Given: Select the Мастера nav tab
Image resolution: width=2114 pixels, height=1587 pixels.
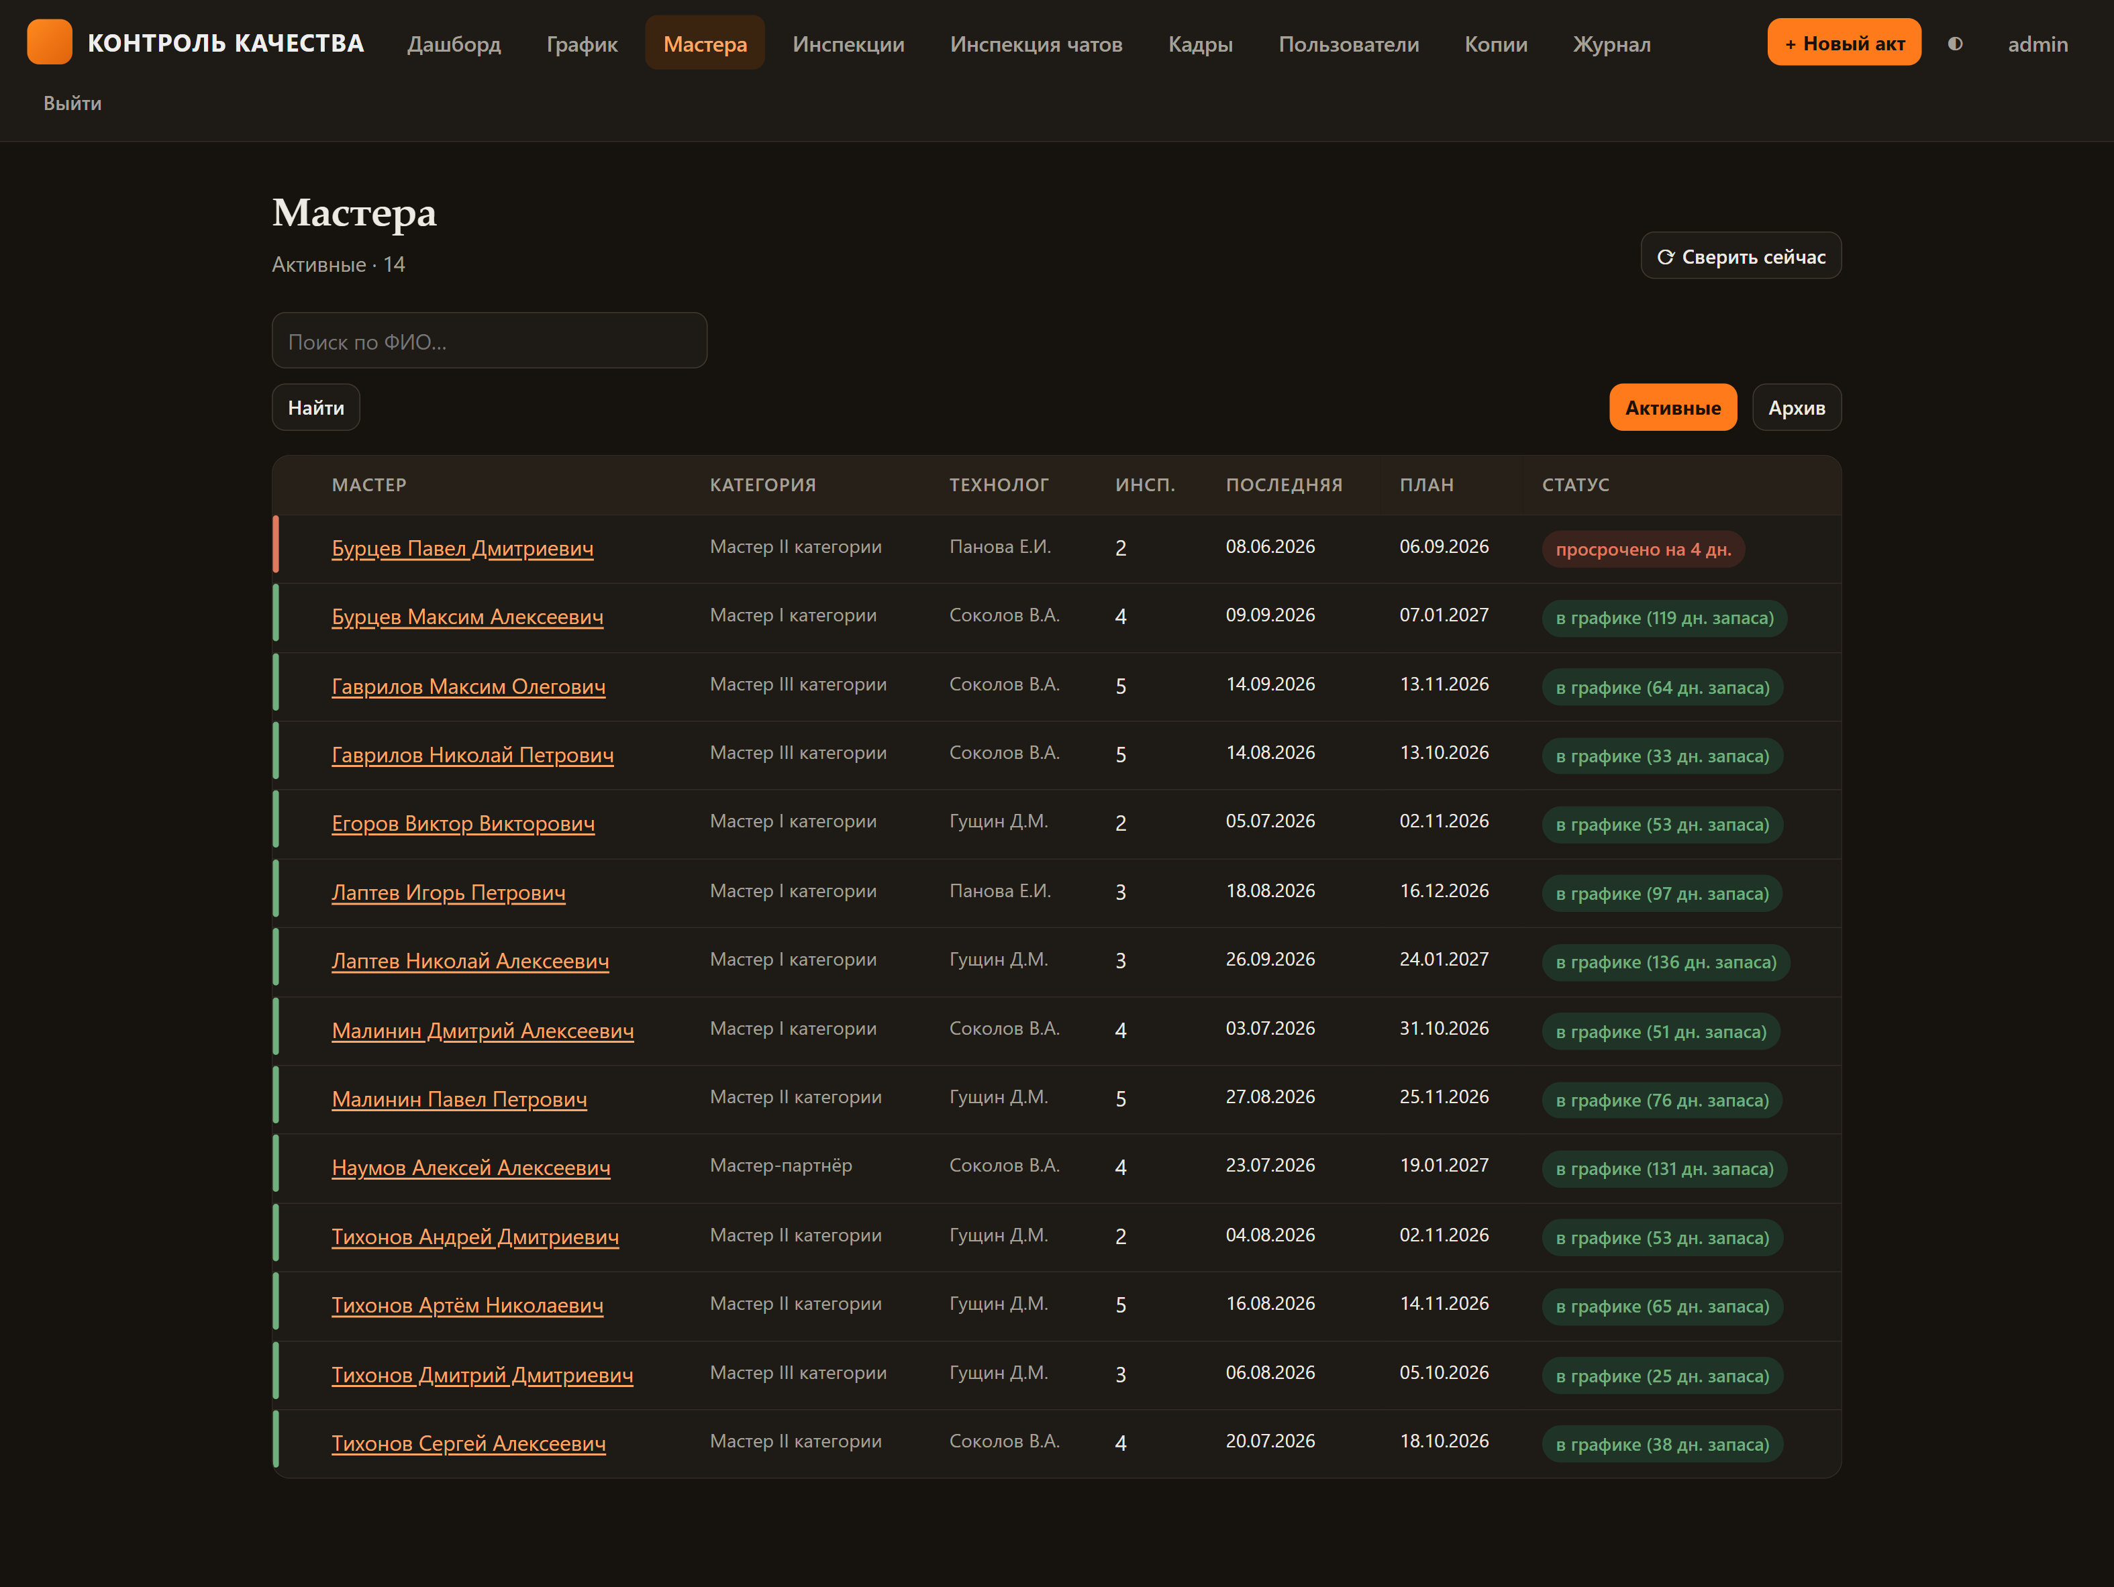Looking at the screenshot, I should 705,44.
